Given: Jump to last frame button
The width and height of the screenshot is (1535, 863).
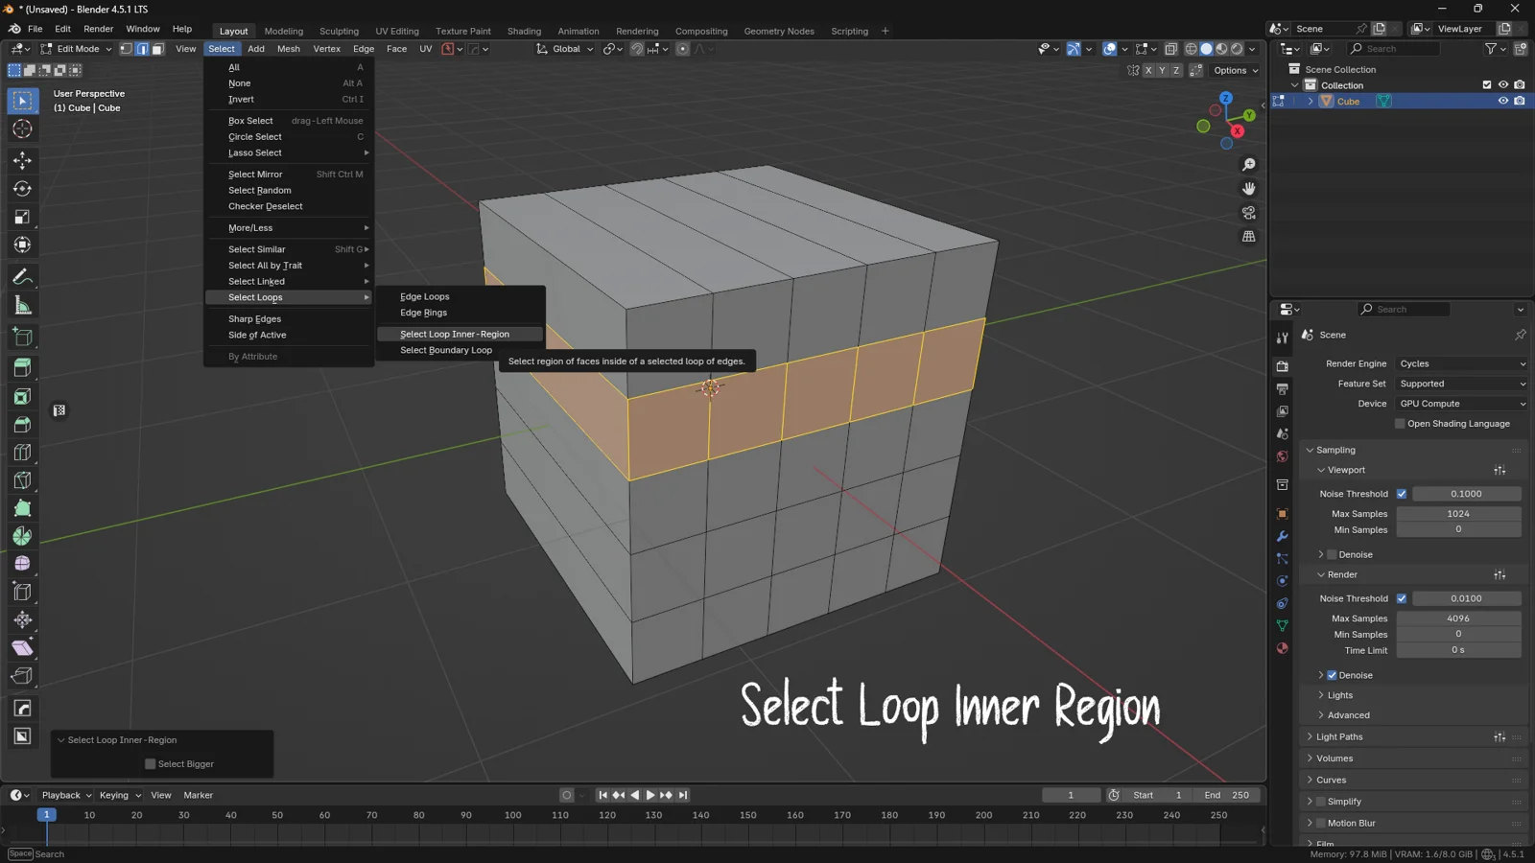Looking at the screenshot, I should coord(683,795).
